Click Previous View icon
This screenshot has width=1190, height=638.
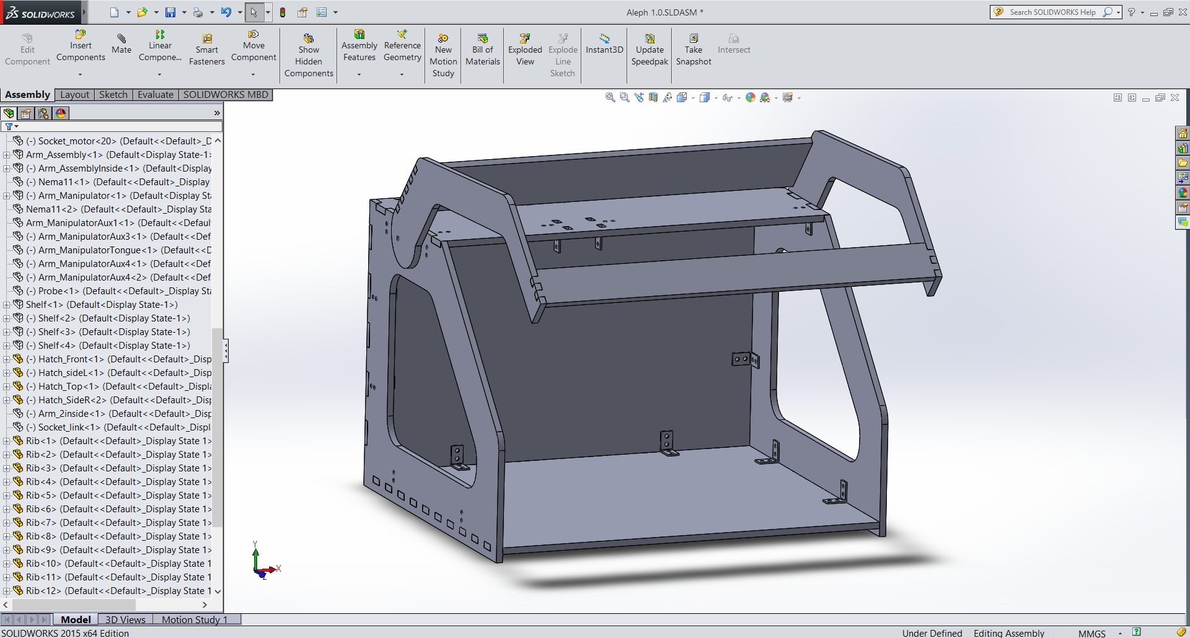(x=639, y=97)
